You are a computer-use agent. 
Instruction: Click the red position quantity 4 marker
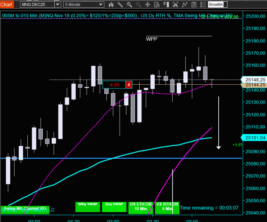(129, 85)
